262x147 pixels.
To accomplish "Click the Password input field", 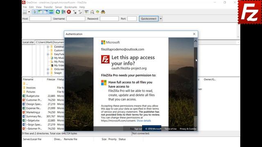I will [x=109, y=19].
